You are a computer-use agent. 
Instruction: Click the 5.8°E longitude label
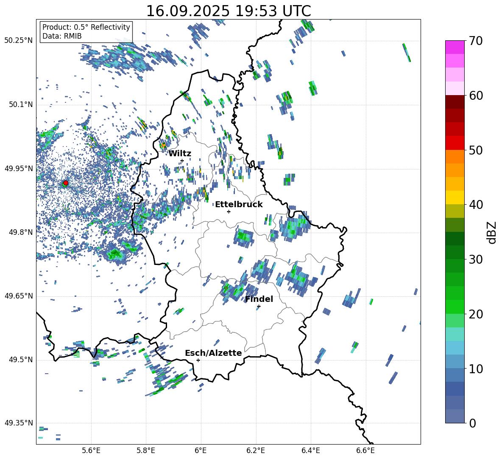coord(146,451)
